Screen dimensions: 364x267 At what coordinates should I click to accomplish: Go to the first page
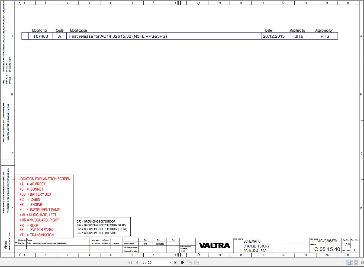[x=130, y=262]
